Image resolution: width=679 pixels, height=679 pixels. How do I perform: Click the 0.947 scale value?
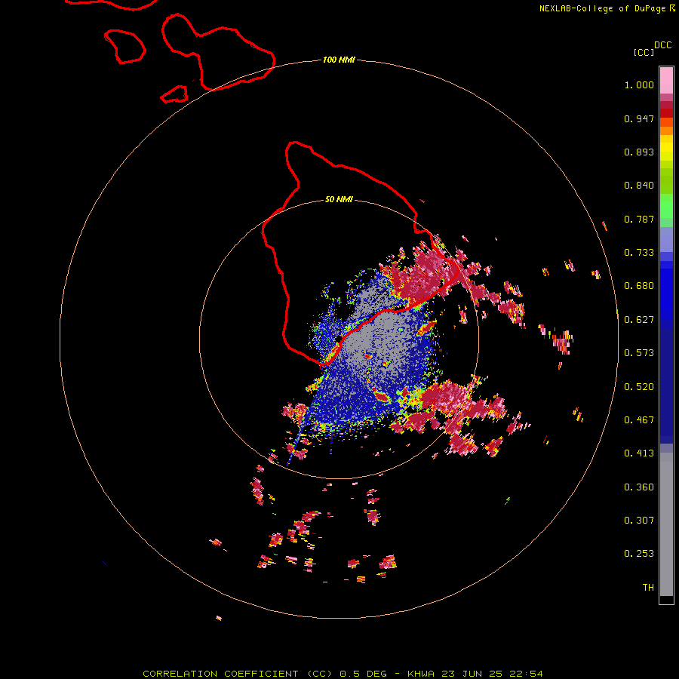(x=639, y=118)
